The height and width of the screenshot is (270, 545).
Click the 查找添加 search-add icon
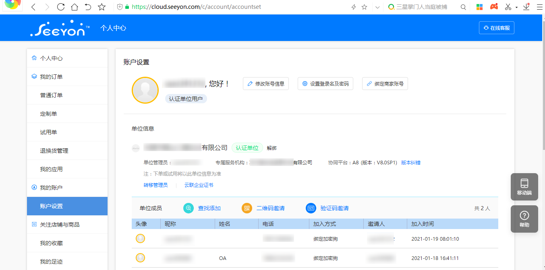[x=189, y=208]
